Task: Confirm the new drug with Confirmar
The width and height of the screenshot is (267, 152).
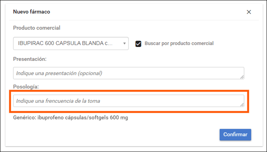Action: [235, 135]
